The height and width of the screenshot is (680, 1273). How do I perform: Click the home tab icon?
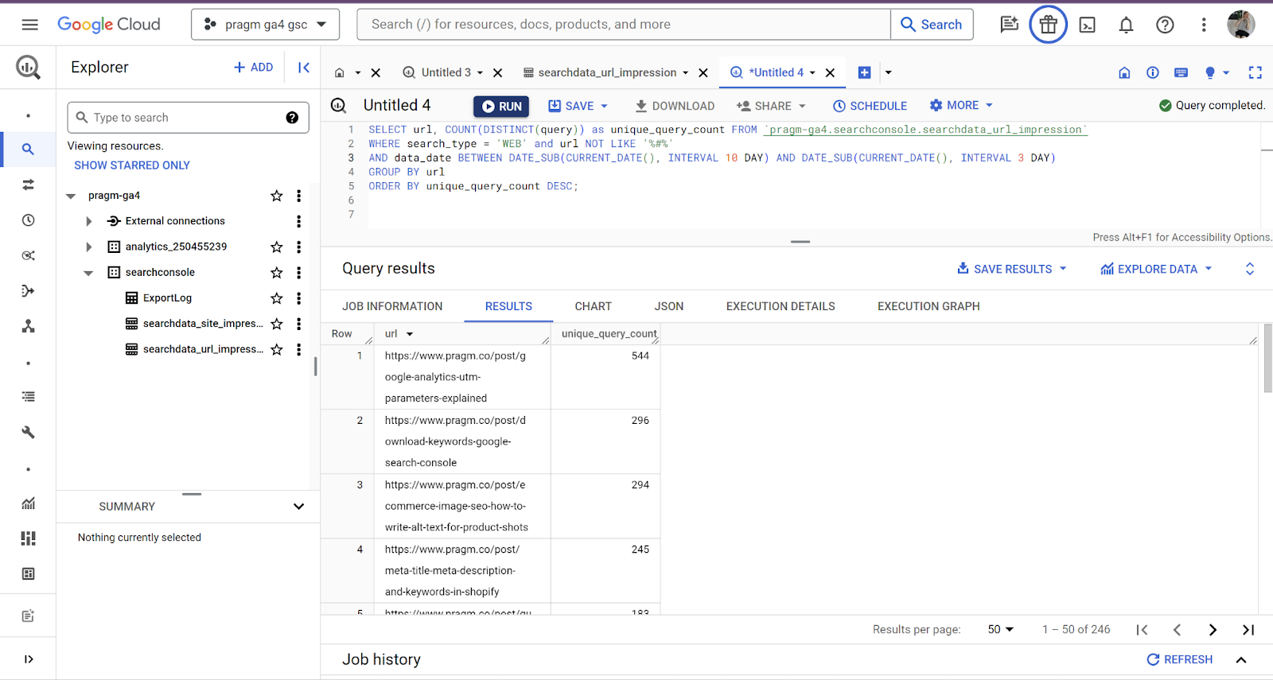(x=340, y=72)
